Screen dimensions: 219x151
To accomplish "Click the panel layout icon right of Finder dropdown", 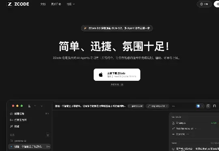I will click(x=208, y=106).
